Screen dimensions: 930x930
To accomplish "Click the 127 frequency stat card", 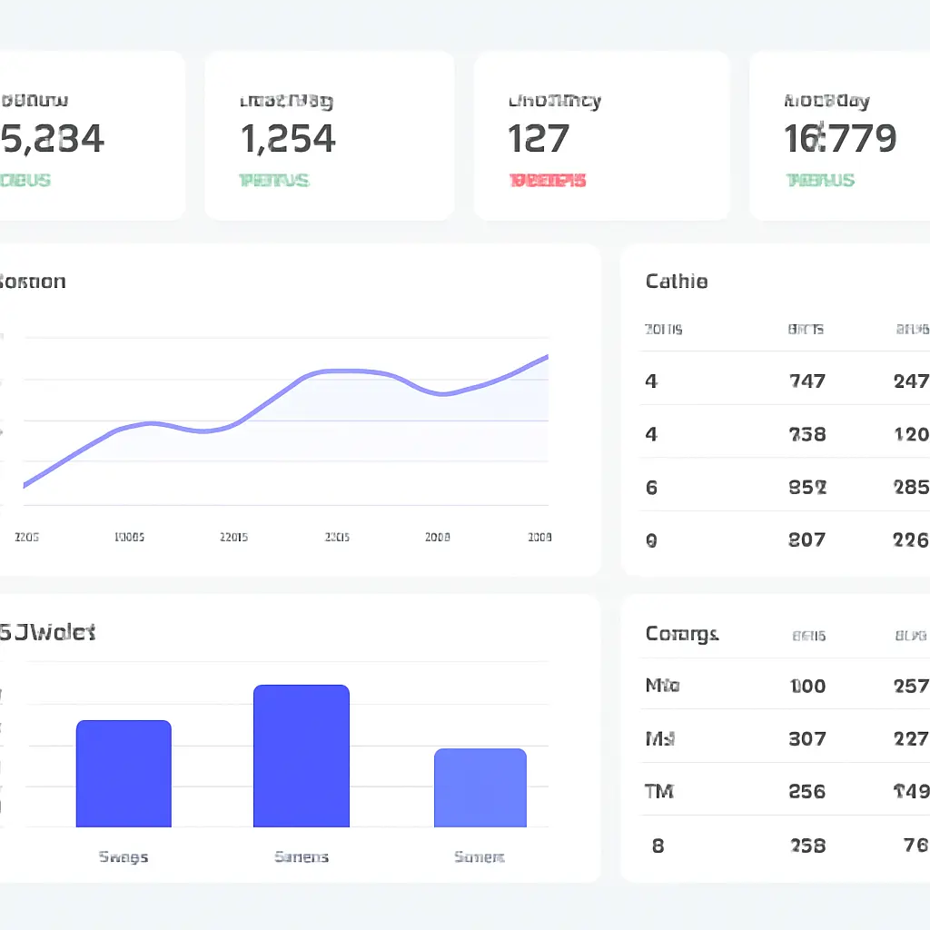I will point(601,134).
